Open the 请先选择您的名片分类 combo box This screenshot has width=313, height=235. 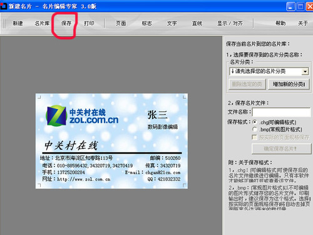coord(269,71)
